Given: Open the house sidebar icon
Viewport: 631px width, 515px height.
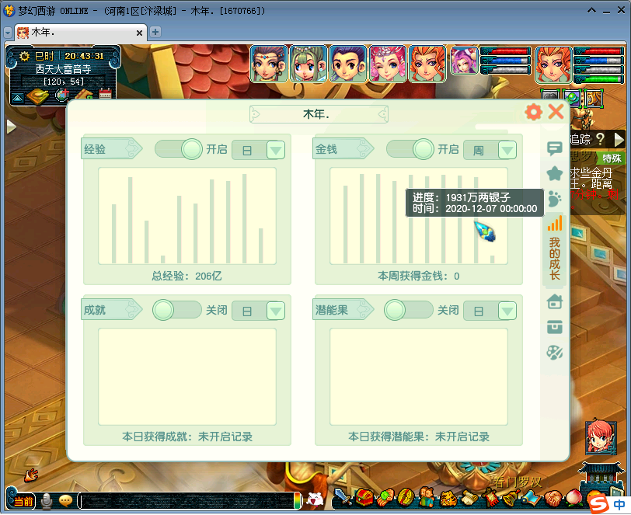Looking at the screenshot, I should coord(555,301).
